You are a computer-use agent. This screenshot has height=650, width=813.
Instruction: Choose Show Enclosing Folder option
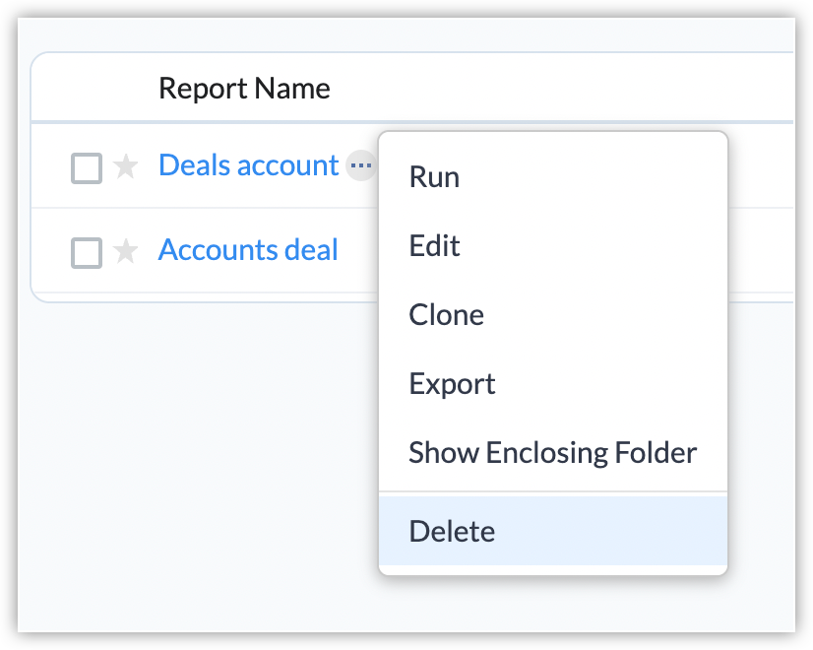[552, 453]
